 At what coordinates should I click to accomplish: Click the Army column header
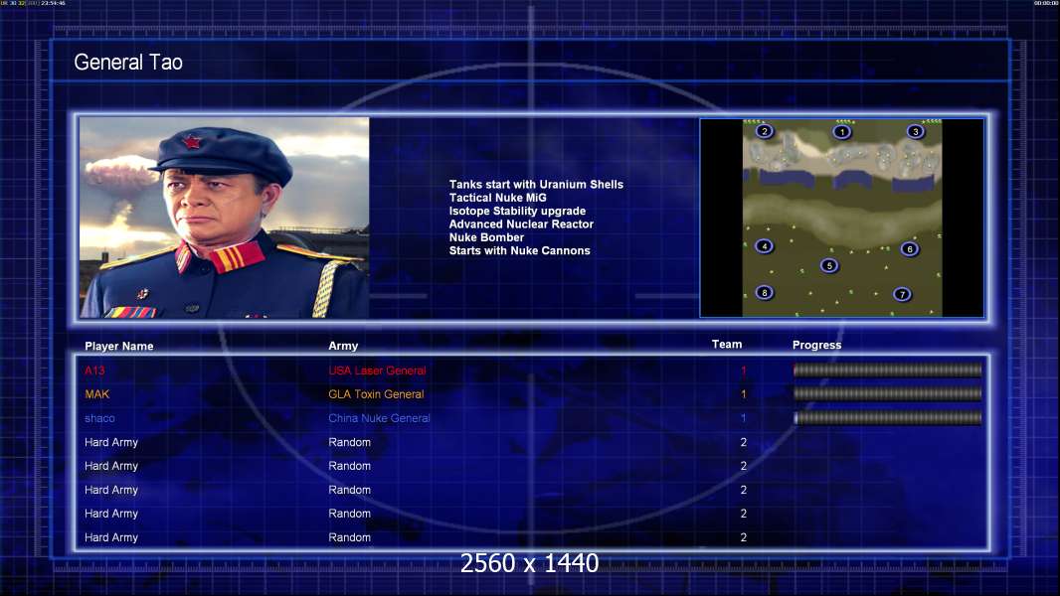point(343,346)
